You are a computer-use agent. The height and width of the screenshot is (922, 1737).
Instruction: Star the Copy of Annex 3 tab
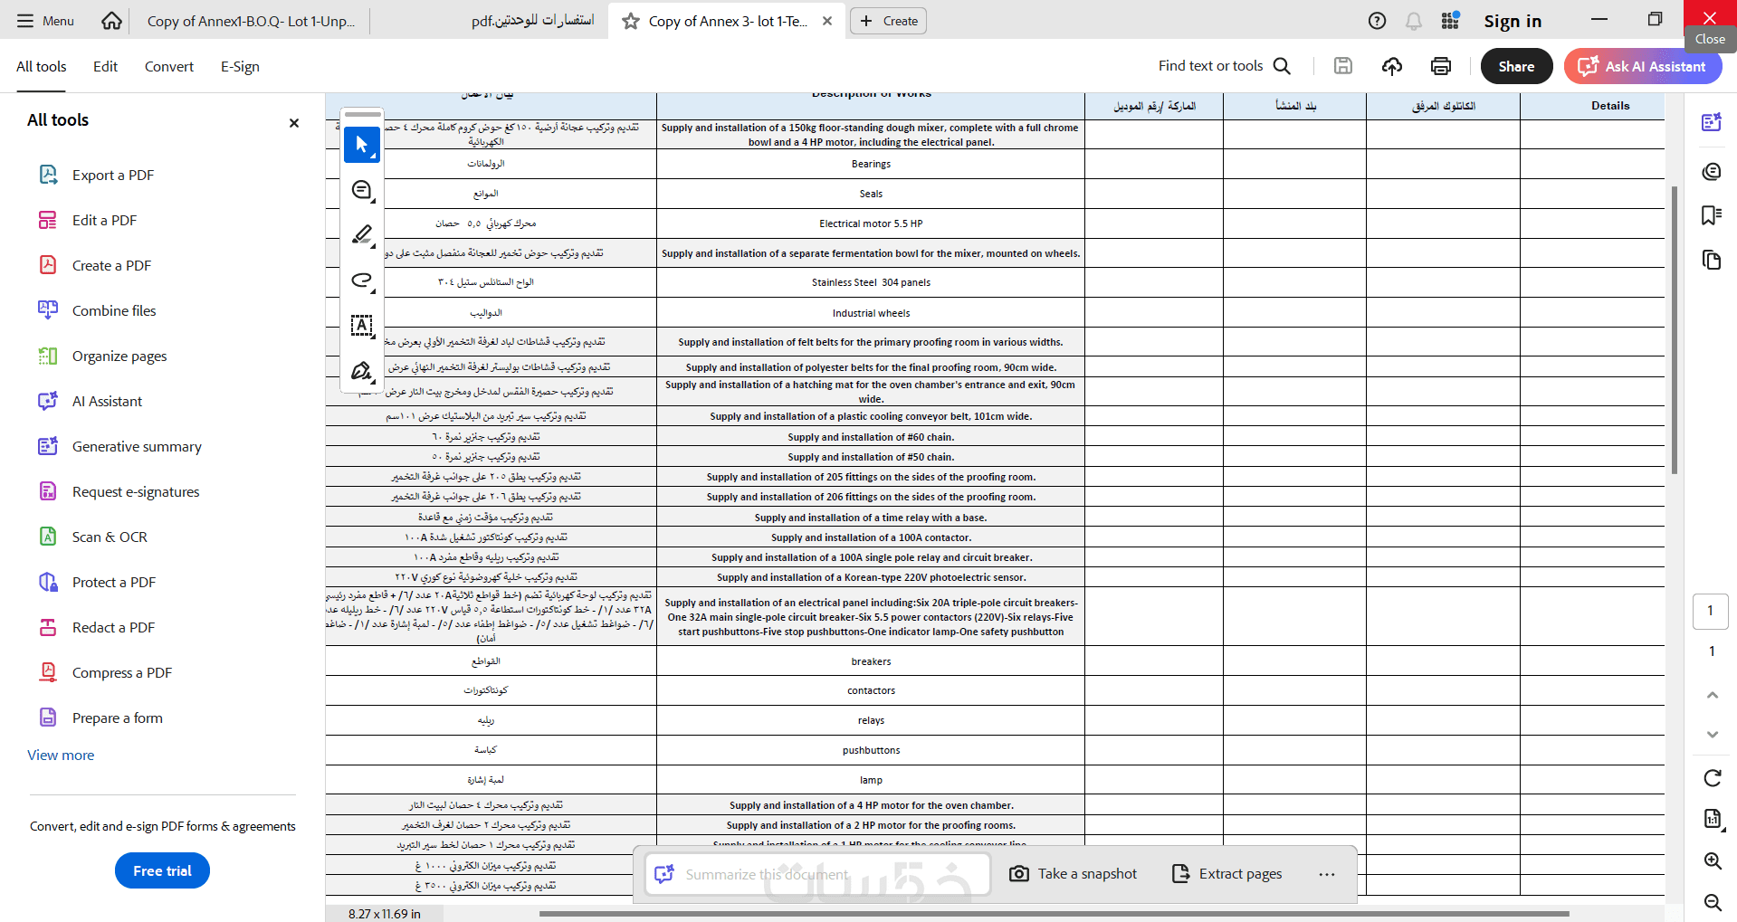(631, 21)
